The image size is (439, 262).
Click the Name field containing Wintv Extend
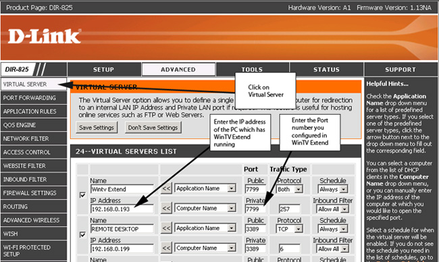pos(122,189)
